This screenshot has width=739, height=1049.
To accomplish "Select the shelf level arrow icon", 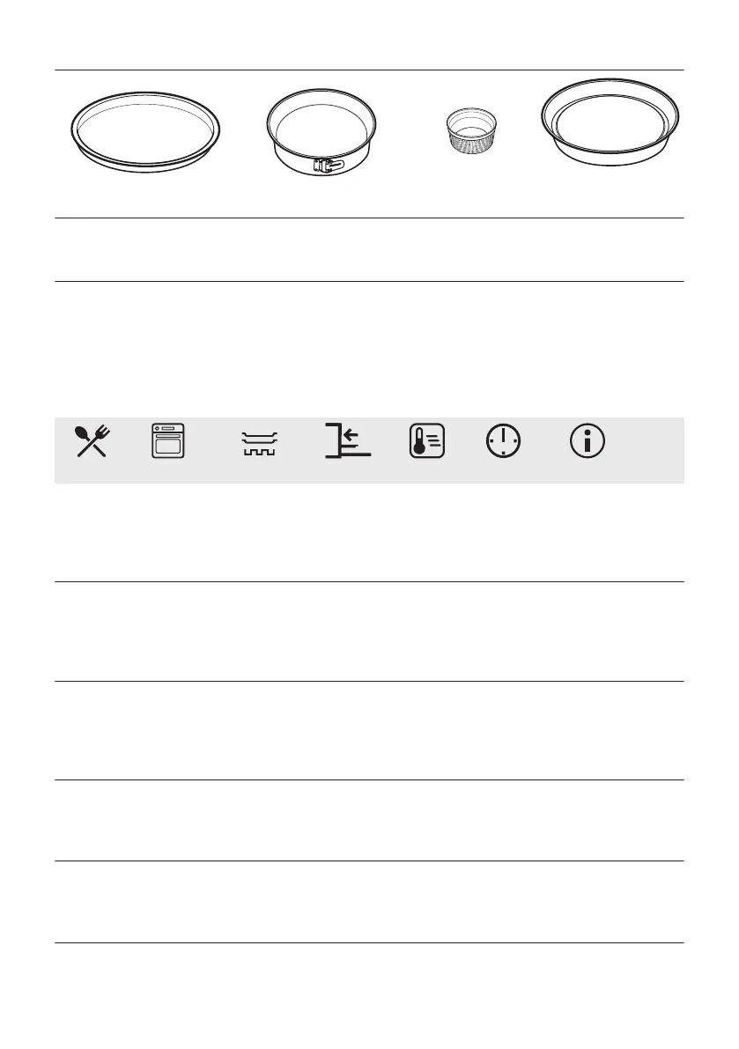I will pyautogui.click(x=348, y=440).
